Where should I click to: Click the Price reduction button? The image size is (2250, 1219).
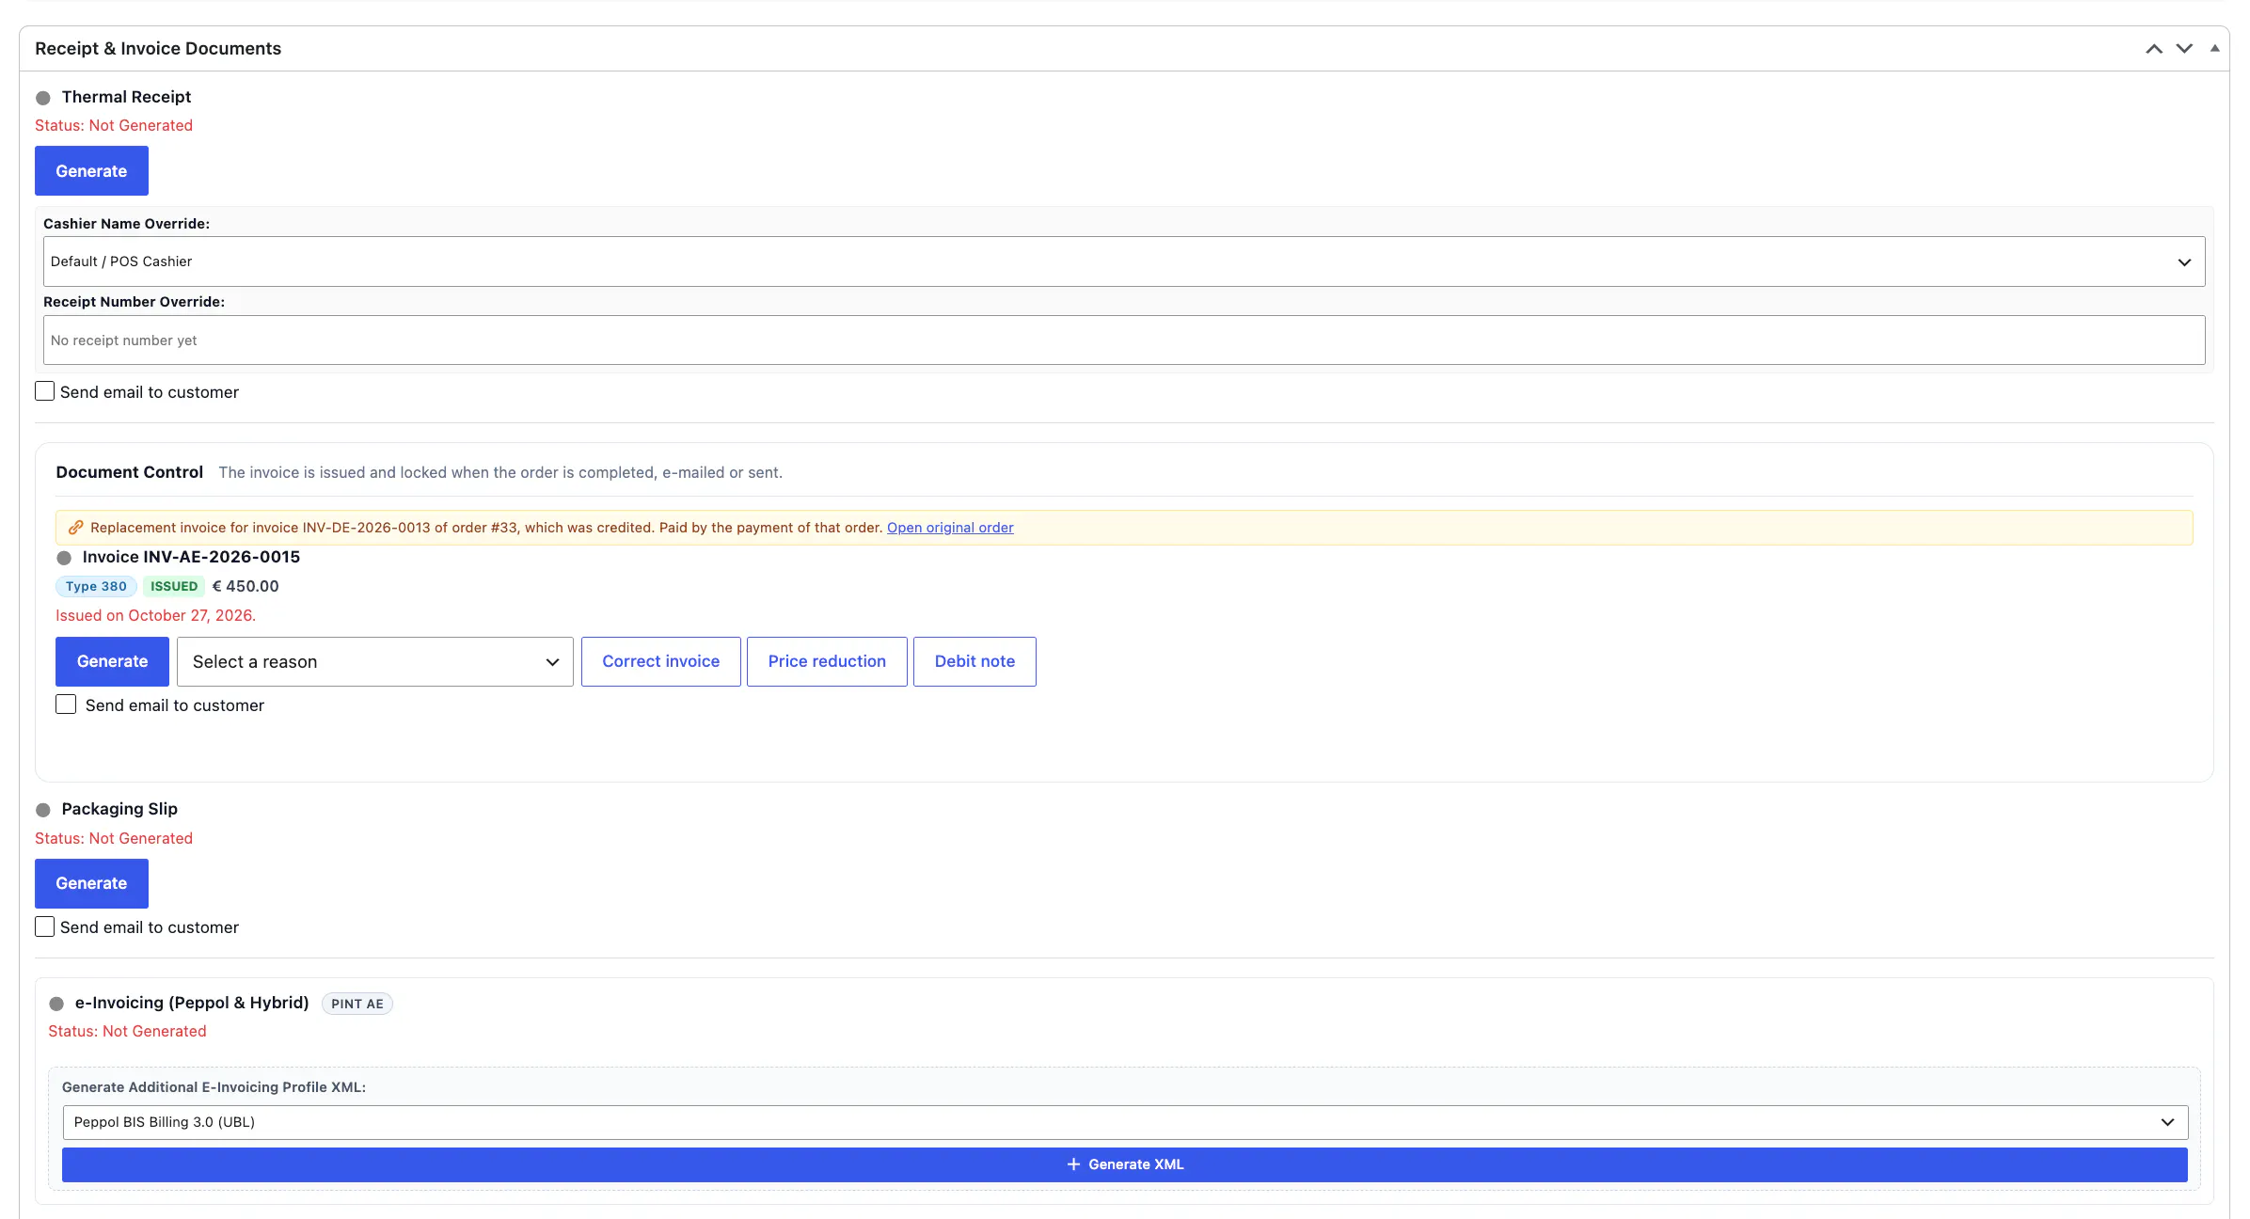[827, 661]
